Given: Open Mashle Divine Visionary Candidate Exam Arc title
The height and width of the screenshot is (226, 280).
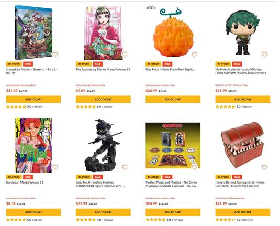Looking at the screenshot, I should [172, 184].
